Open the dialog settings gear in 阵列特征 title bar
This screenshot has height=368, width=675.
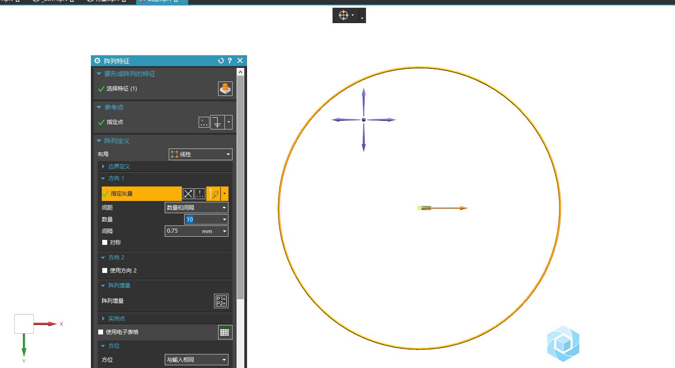(x=97, y=61)
